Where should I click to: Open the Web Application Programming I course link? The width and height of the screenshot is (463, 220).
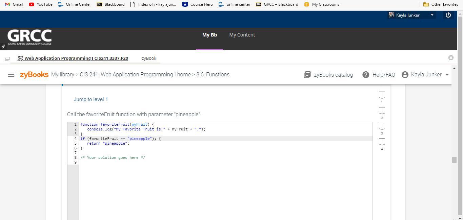coord(76,58)
